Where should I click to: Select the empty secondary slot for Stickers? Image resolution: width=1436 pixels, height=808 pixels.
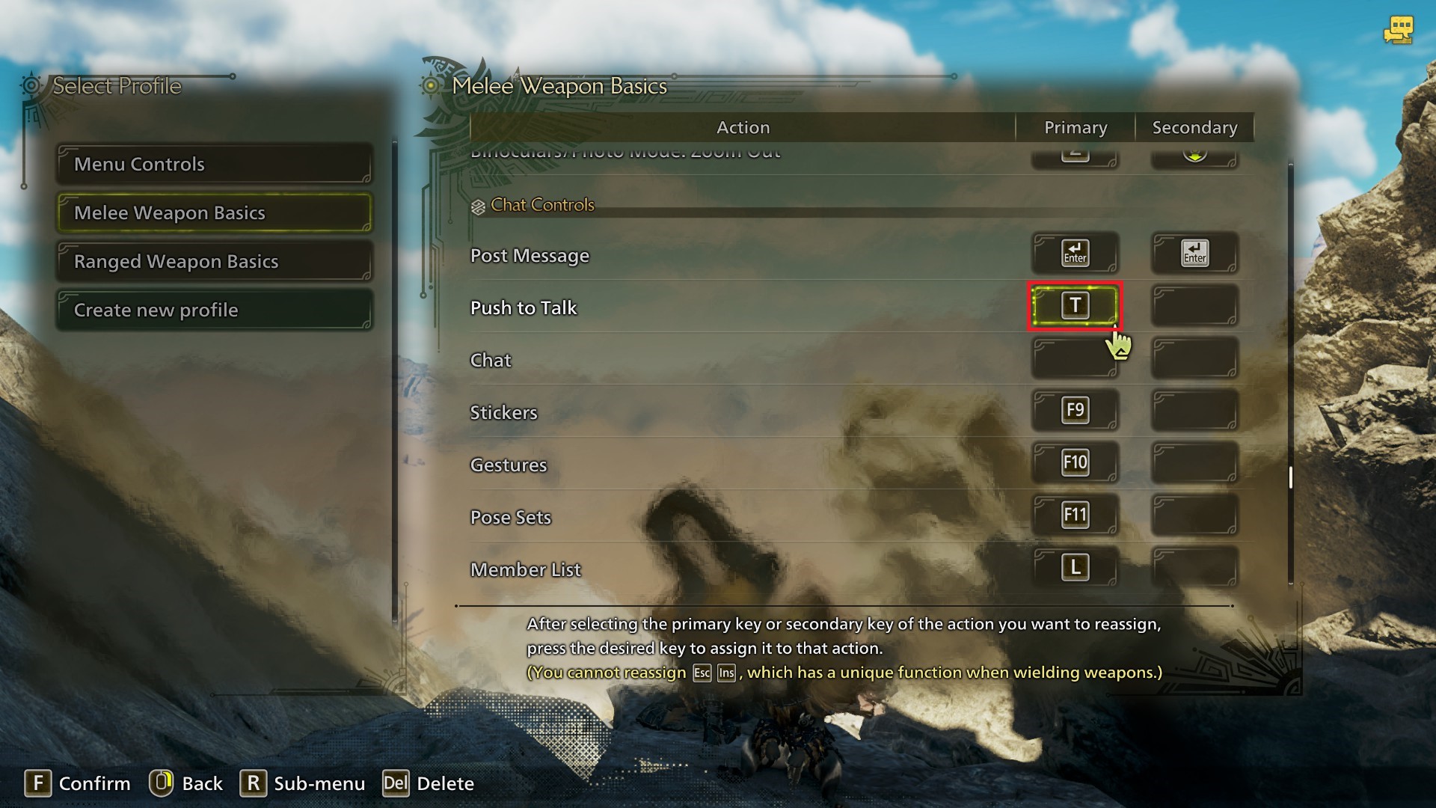tap(1194, 410)
